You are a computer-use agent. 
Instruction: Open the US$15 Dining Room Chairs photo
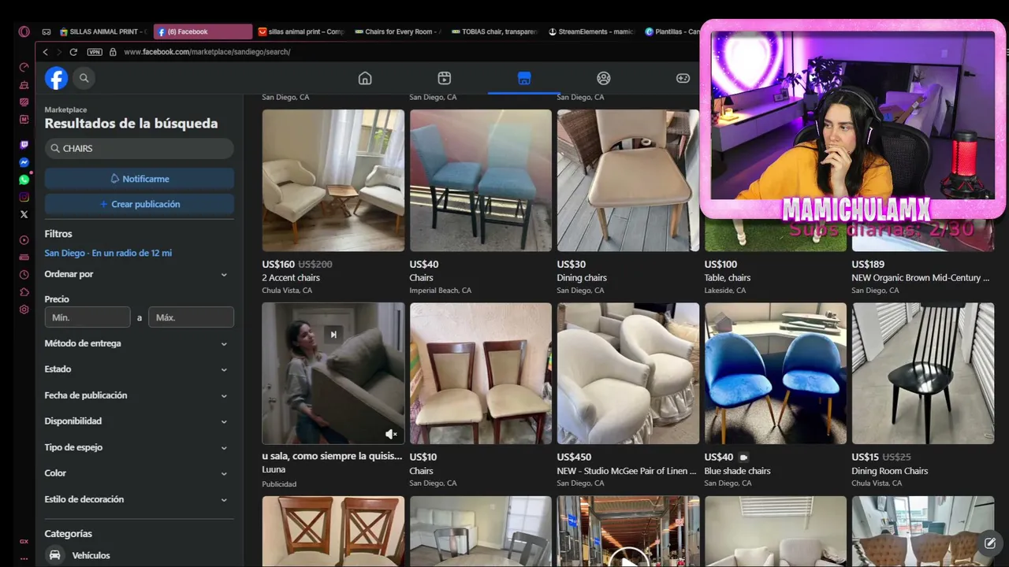point(923,373)
